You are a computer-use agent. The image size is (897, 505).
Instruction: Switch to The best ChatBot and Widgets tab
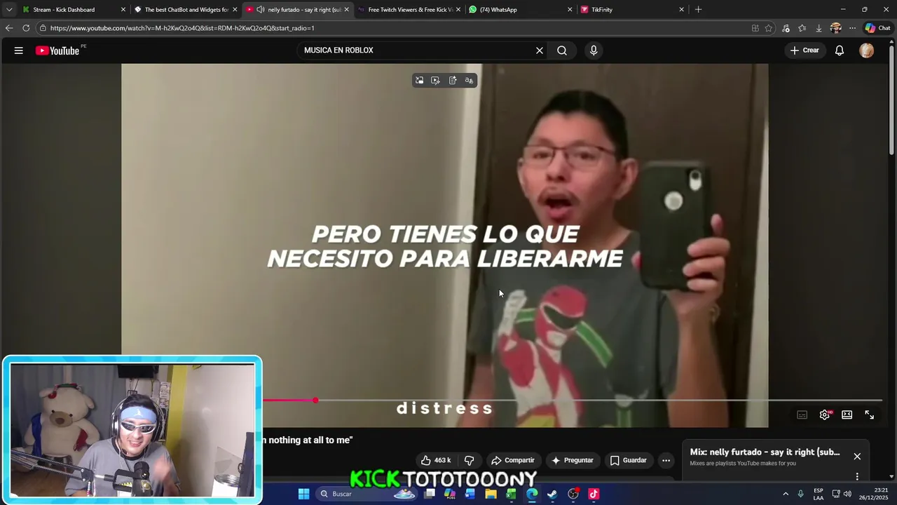tap(186, 10)
